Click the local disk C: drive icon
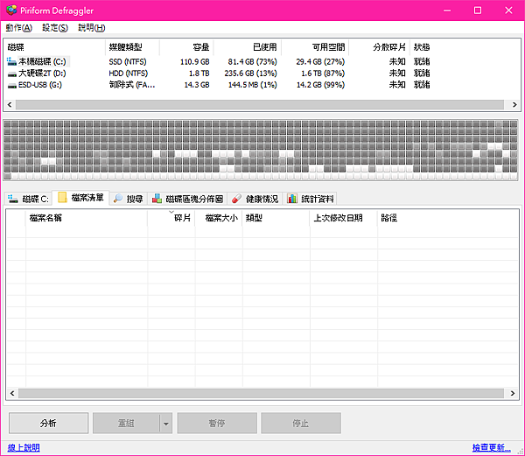Screen dimensions: 525x456 click(x=11, y=61)
